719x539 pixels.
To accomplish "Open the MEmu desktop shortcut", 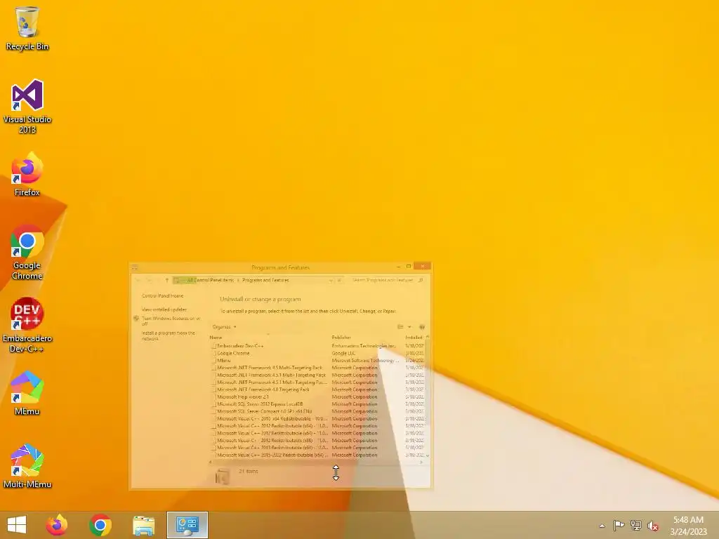I will (x=27, y=393).
